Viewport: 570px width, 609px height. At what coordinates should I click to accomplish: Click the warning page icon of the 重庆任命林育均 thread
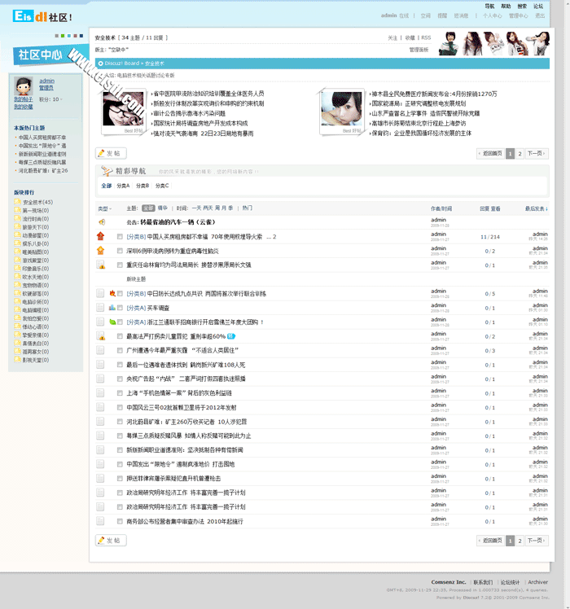point(101,265)
